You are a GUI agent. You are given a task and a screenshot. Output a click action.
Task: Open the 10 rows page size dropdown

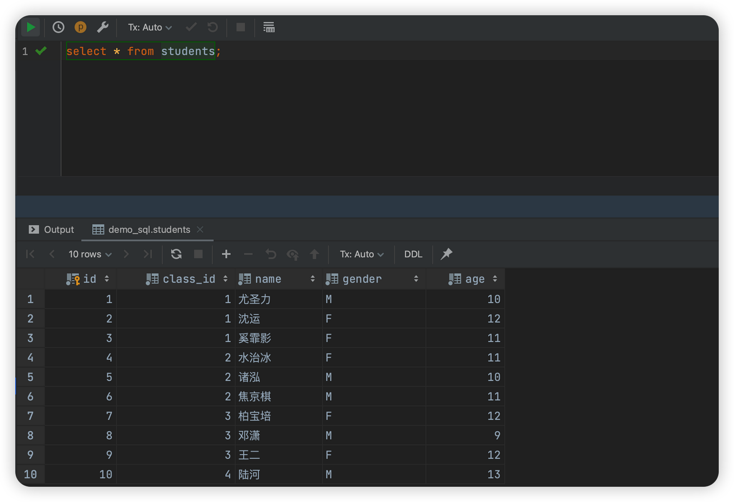90,254
